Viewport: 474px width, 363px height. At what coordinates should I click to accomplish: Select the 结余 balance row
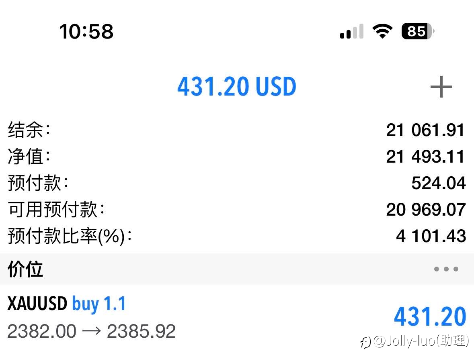(237, 130)
